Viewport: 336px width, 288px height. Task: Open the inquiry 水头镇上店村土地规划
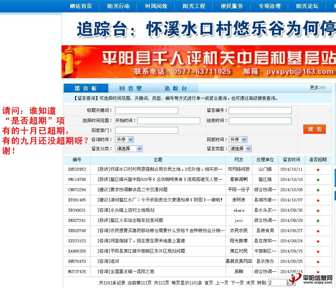tap(126, 210)
